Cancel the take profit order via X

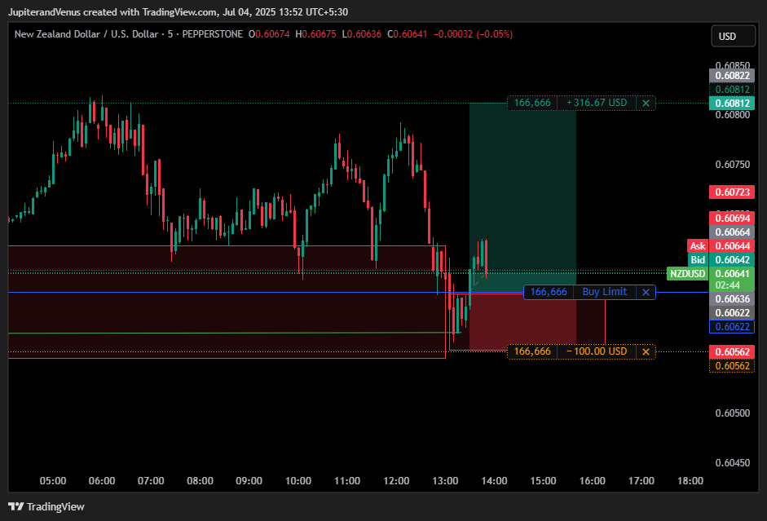(x=646, y=104)
